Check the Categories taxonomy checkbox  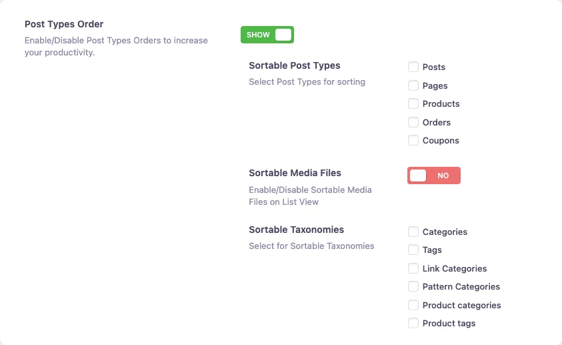pyautogui.click(x=413, y=232)
